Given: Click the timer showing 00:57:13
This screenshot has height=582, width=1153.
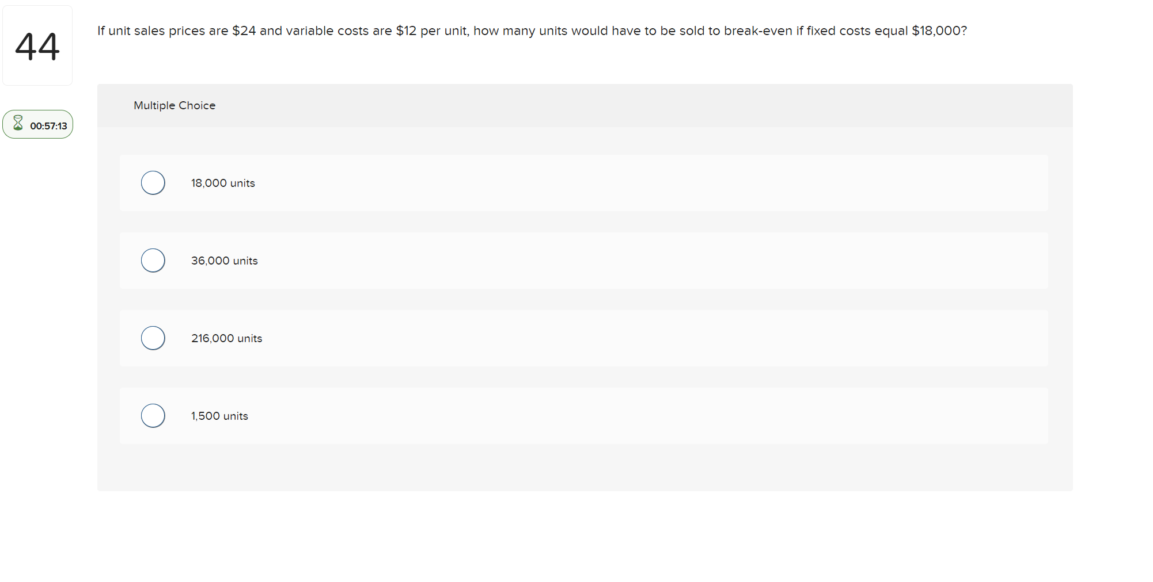Looking at the screenshot, I should [x=48, y=125].
